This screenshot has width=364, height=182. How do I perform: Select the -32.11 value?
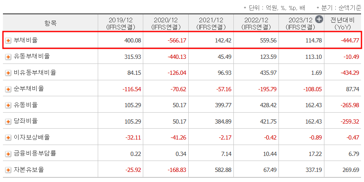point(133,138)
